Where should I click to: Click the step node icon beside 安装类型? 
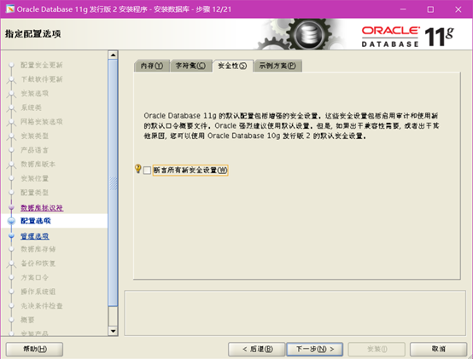[11, 136]
